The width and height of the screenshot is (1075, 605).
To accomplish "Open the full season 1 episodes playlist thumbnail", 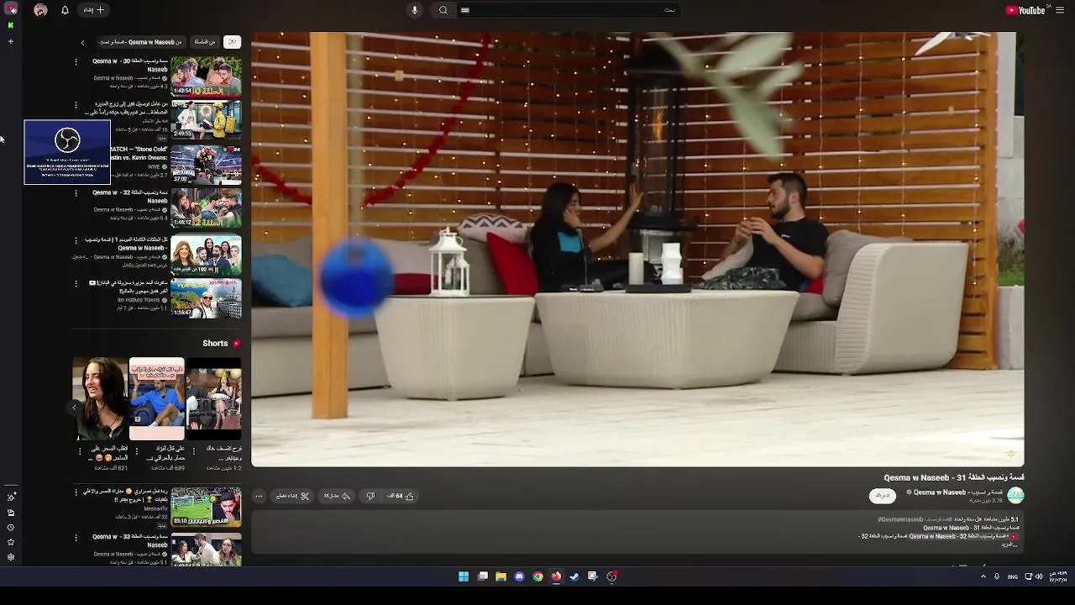I will (206, 254).
